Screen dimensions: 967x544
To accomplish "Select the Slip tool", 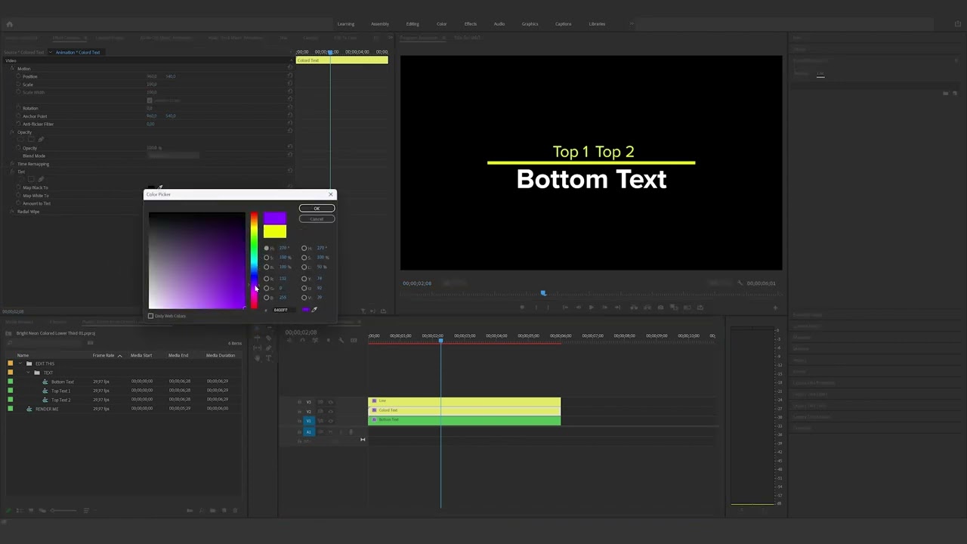I will click(x=258, y=348).
